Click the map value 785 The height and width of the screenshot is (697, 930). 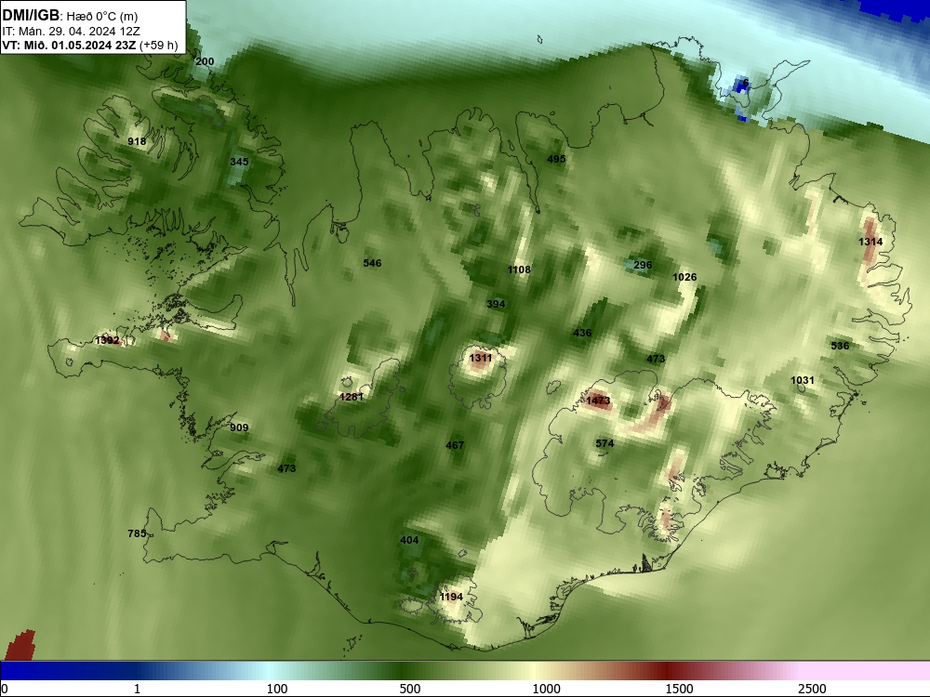pos(137,533)
